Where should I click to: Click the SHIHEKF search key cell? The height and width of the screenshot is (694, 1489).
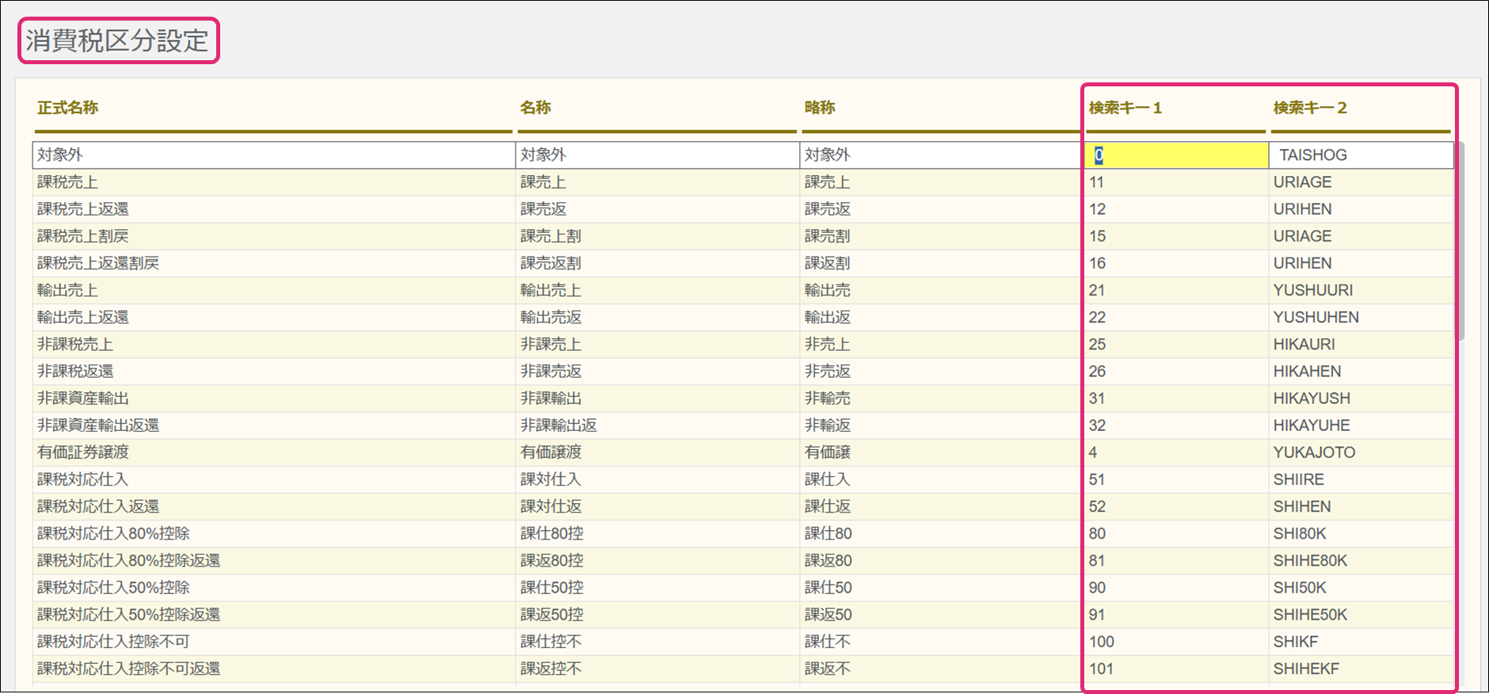point(1306,669)
